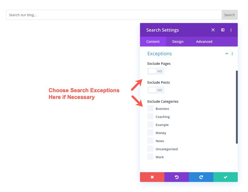Image resolution: width=248 pixels, height=192 pixels.
Task: Exclude the News category
Action: (150, 140)
